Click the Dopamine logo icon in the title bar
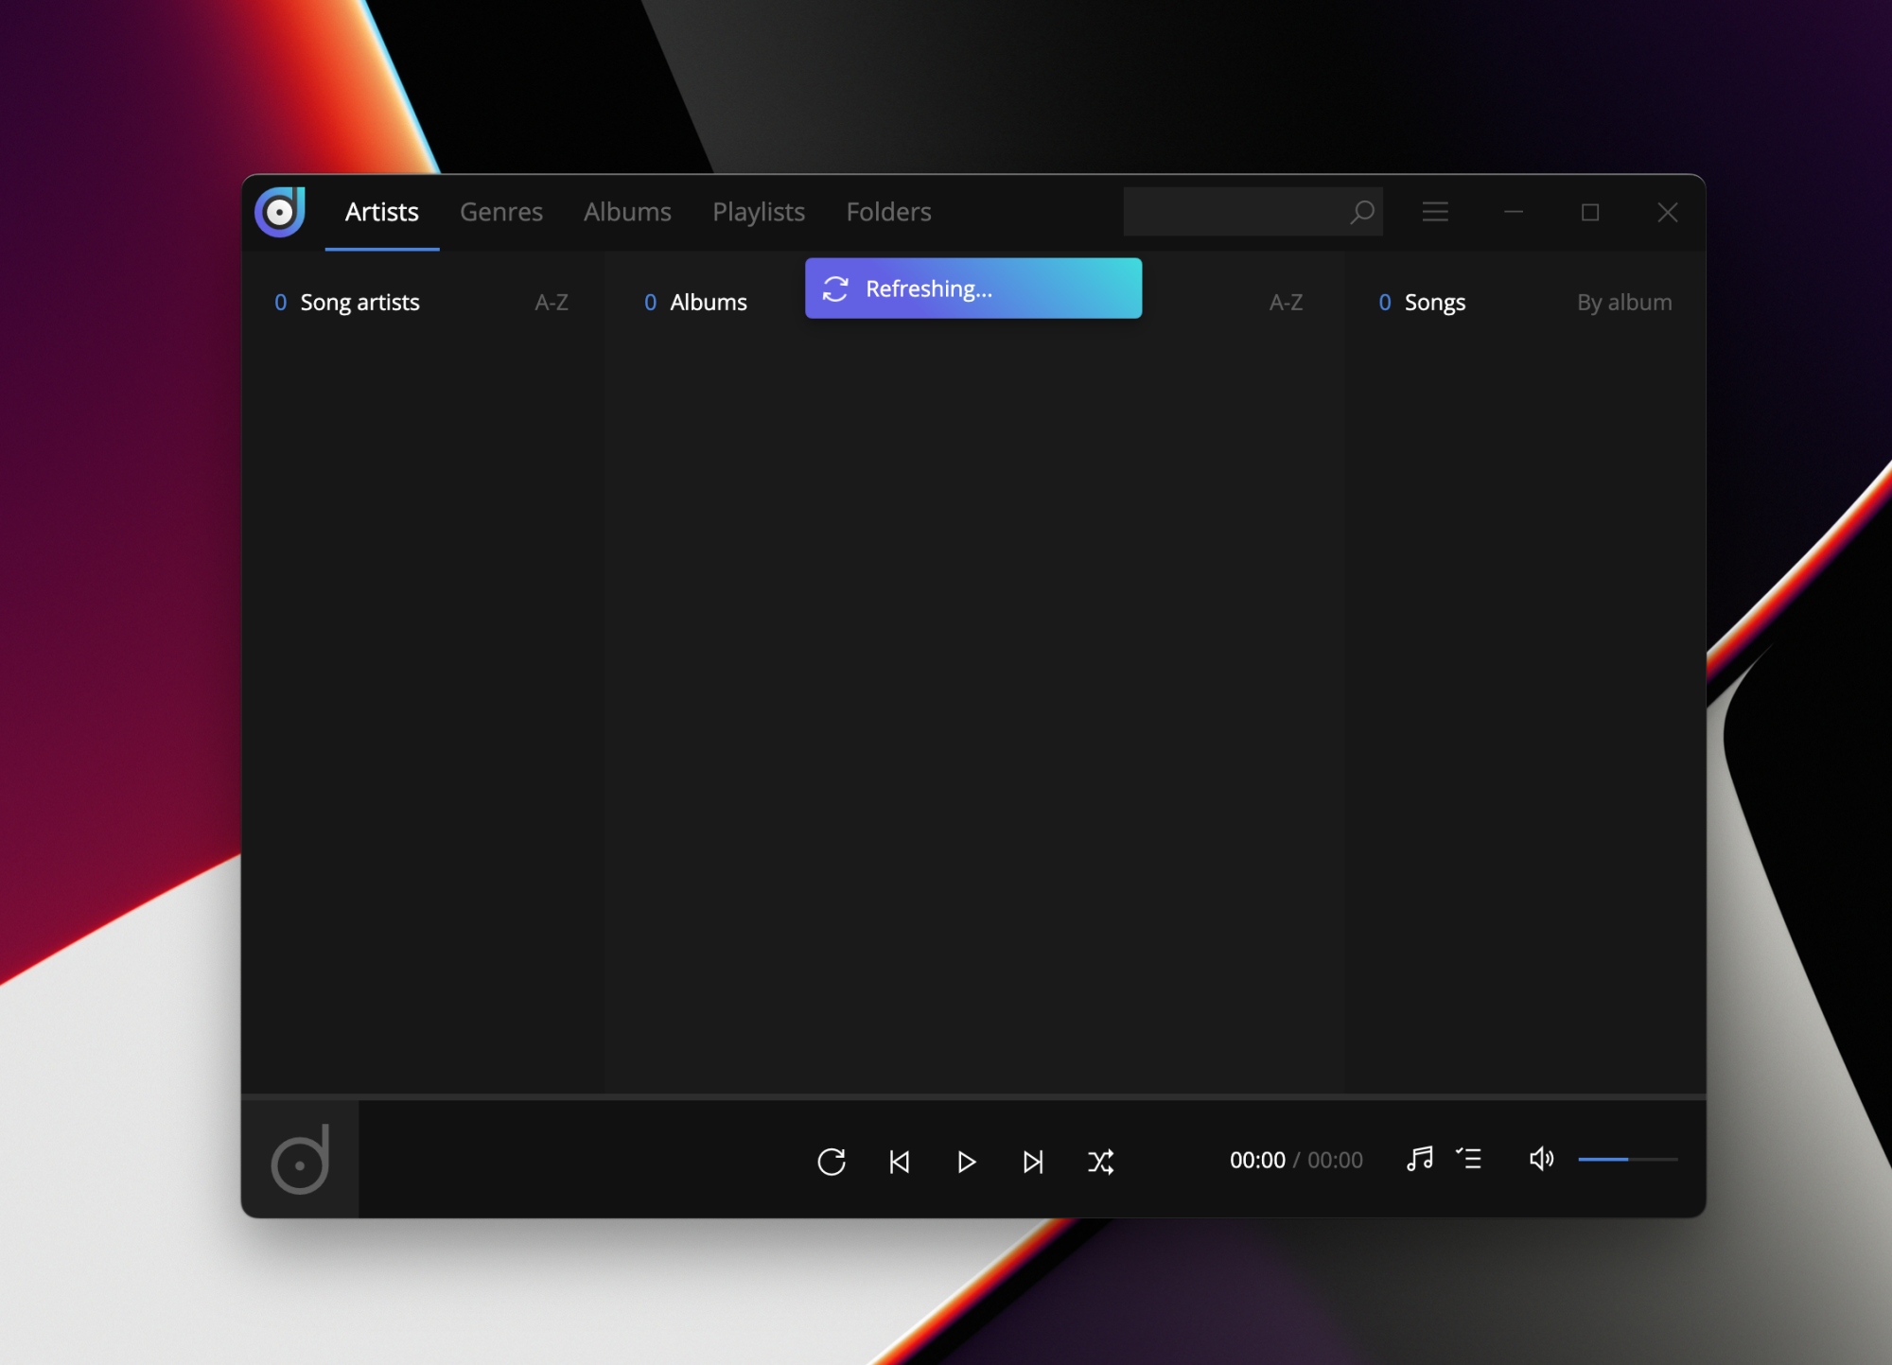This screenshot has width=1892, height=1365. [280, 212]
